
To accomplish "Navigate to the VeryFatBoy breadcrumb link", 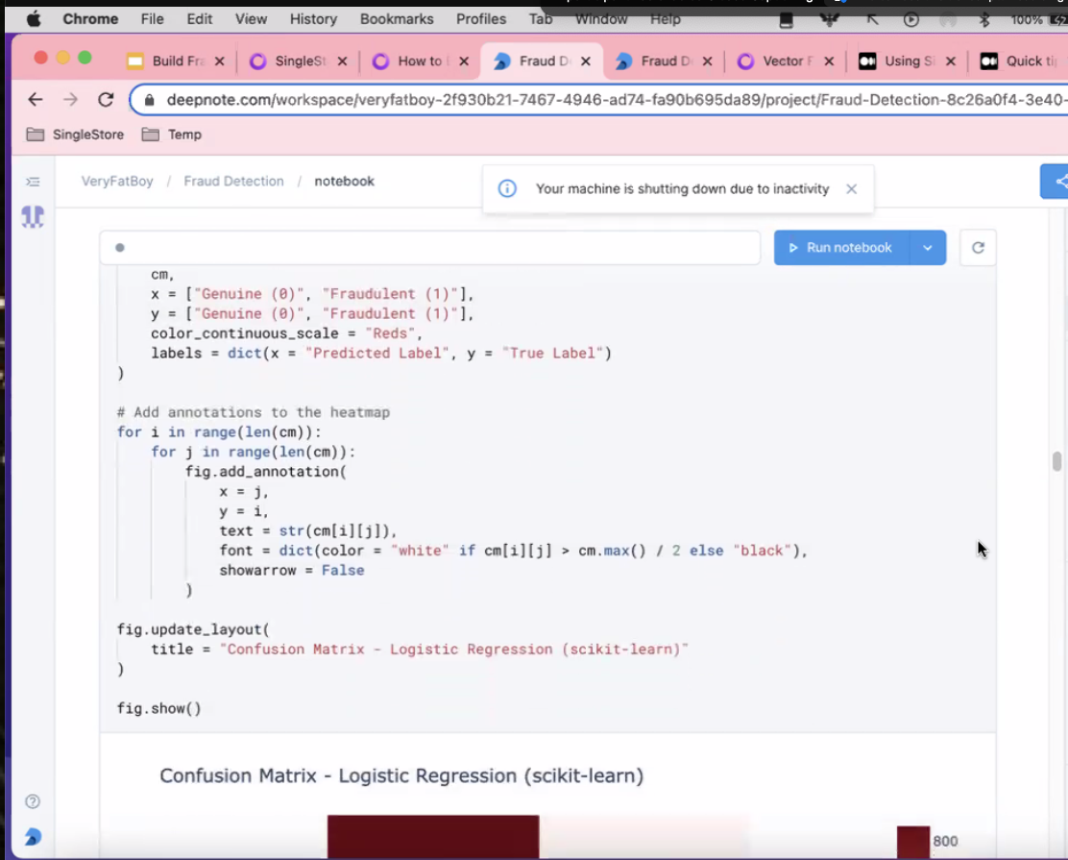I will 117,181.
